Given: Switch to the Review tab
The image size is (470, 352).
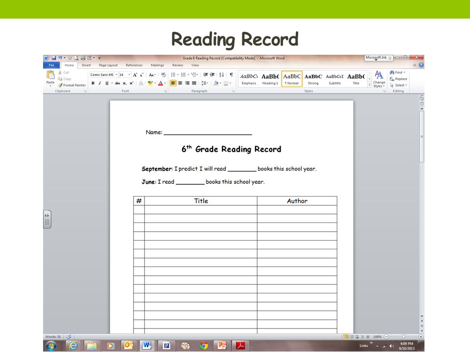Looking at the screenshot, I should (x=178, y=65).
